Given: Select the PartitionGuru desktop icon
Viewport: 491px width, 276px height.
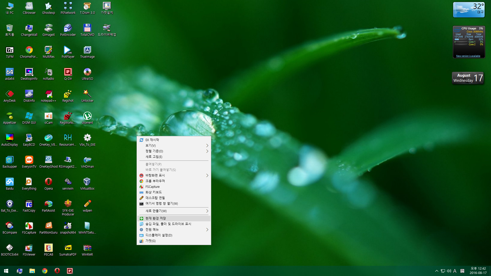Looking at the screenshot, I should pos(49,228).
